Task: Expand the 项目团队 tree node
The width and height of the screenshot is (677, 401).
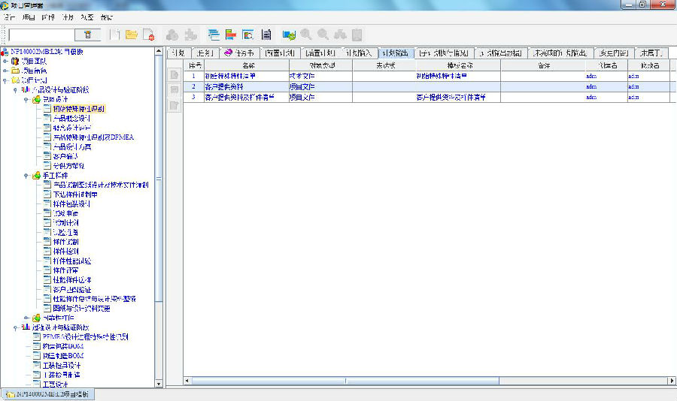Action: click(5, 62)
